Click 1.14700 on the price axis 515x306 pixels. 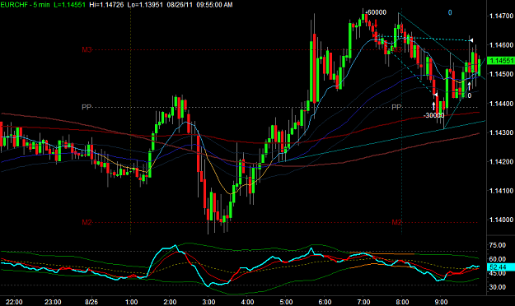[x=501, y=16]
